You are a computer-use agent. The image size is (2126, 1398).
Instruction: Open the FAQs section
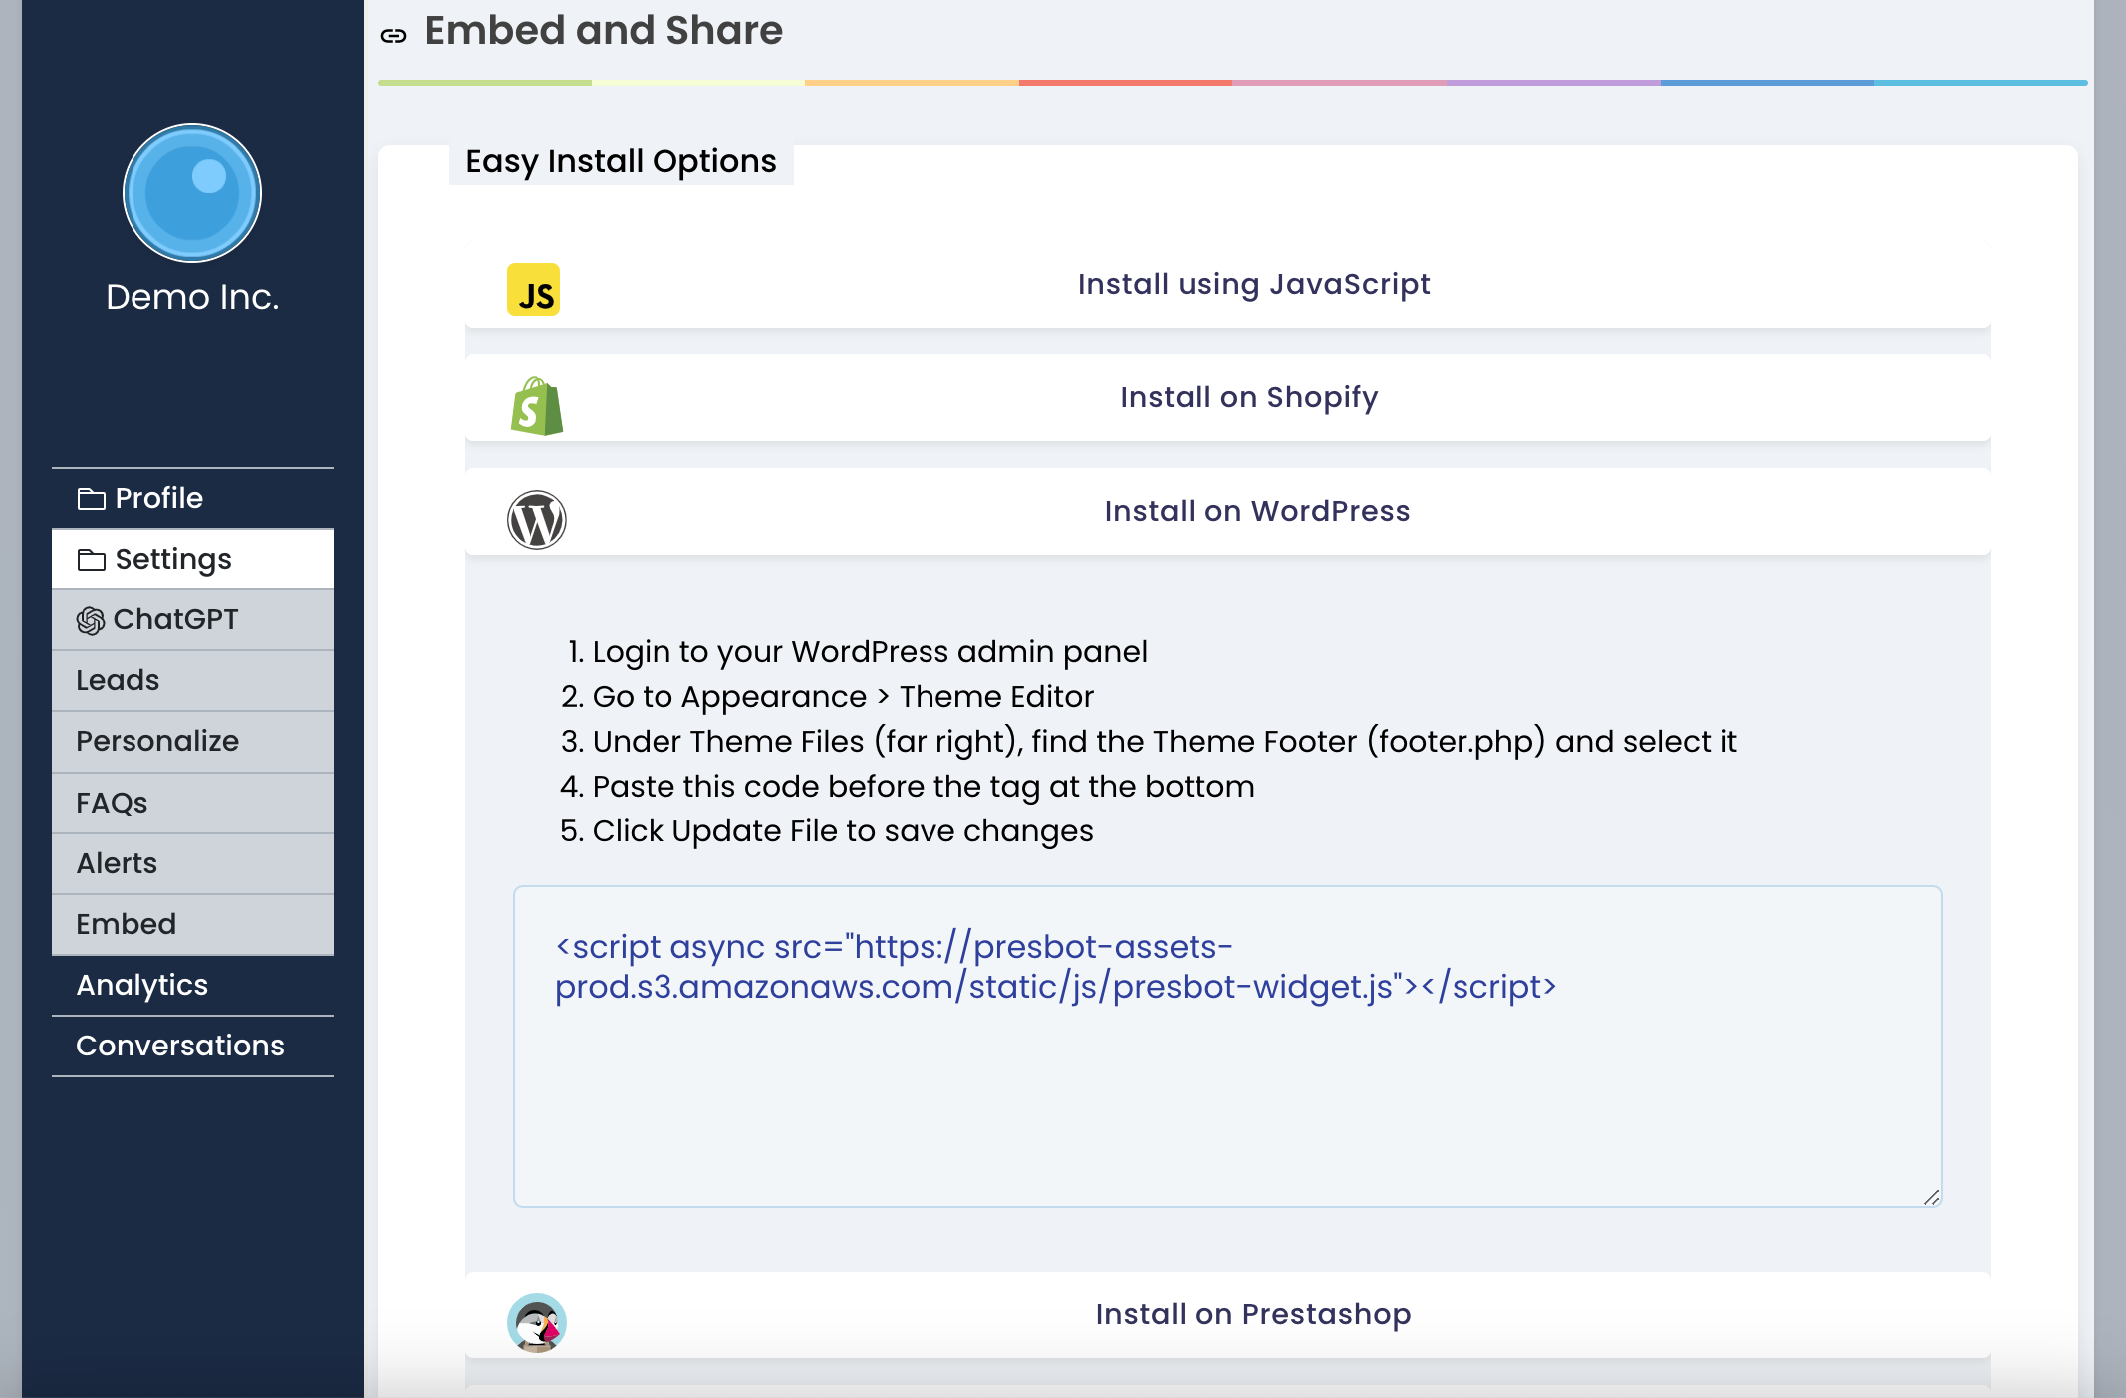coord(112,804)
